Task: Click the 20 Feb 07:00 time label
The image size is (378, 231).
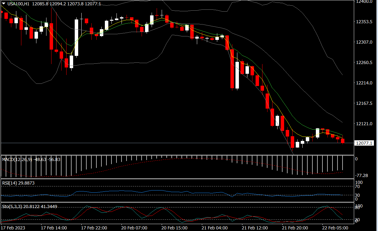Action: pyautogui.click(x=134, y=228)
